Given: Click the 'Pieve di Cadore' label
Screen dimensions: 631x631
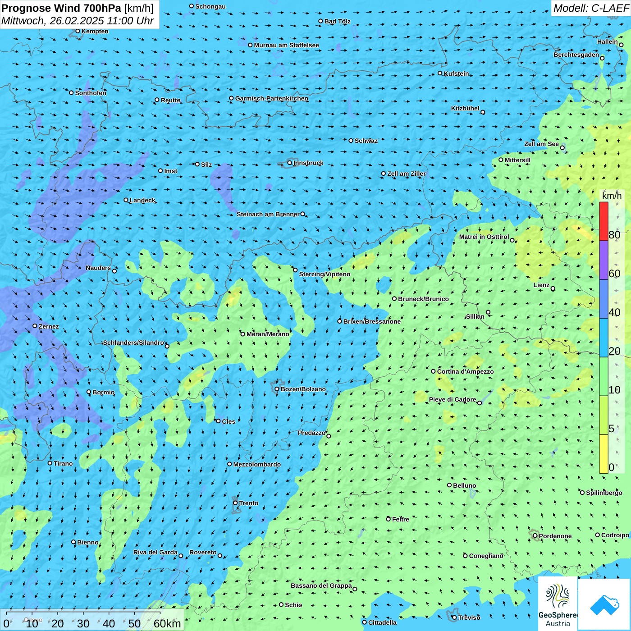Looking at the screenshot, I should pos(453,399).
